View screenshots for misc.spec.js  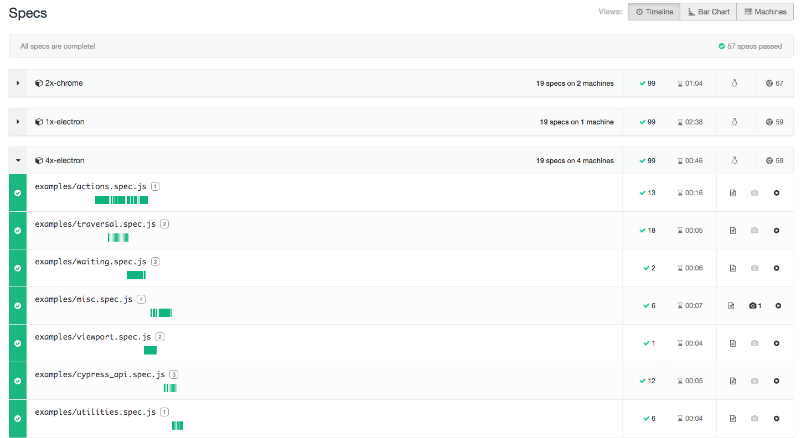click(x=755, y=306)
